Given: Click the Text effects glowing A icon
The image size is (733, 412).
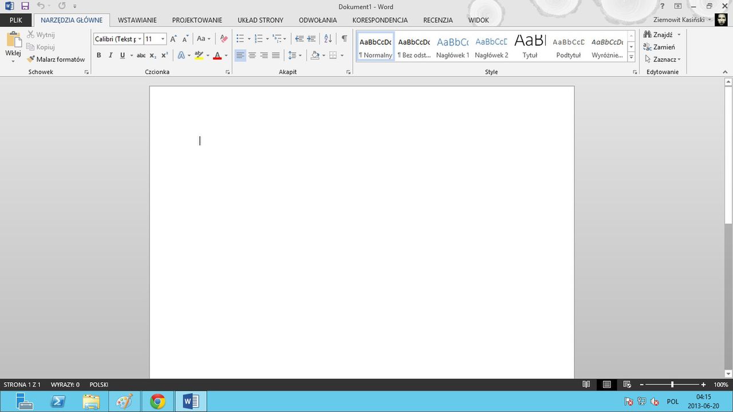Looking at the screenshot, I should tap(181, 56).
